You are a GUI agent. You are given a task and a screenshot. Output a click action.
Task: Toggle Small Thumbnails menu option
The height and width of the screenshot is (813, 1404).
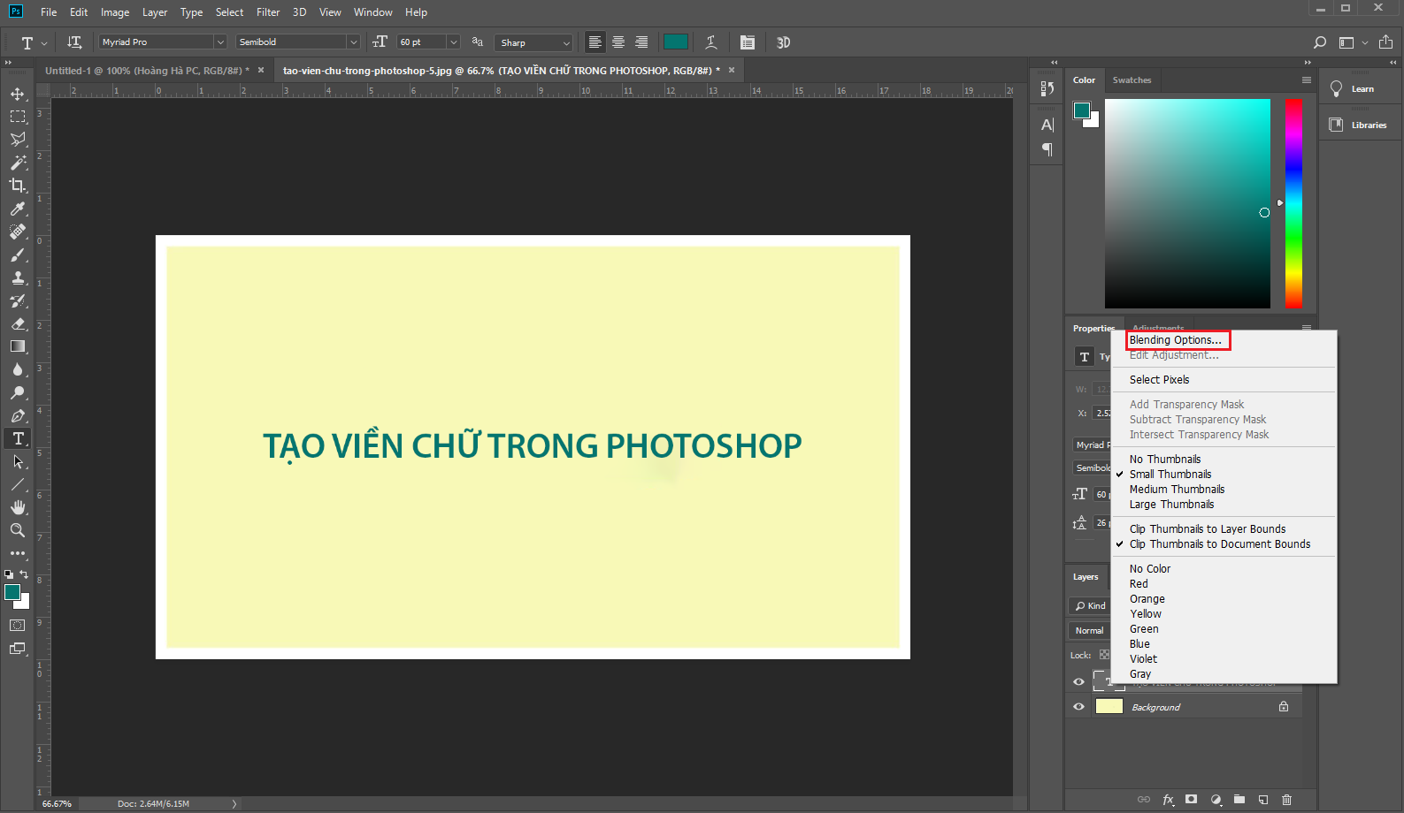pyautogui.click(x=1170, y=475)
